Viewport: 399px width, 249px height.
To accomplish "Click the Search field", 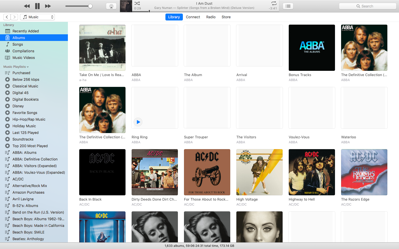I will point(367,6).
